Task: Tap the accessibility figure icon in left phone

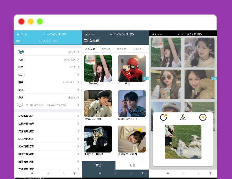Action: pos(75,173)
